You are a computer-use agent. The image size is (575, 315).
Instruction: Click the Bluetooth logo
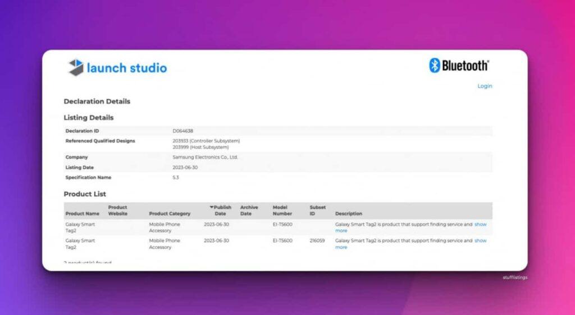tap(459, 66)
